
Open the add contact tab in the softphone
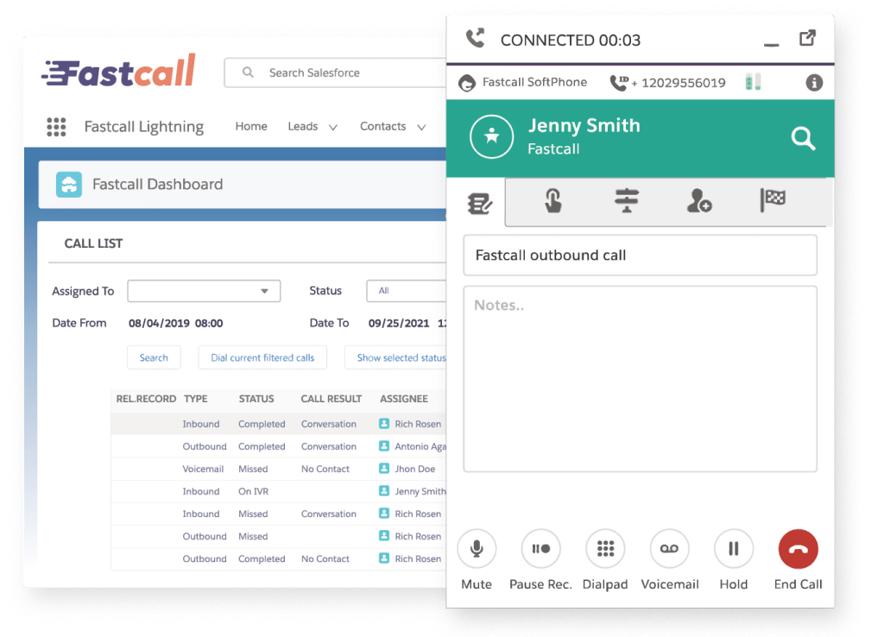pyautogui.click(x=698, y=201)
